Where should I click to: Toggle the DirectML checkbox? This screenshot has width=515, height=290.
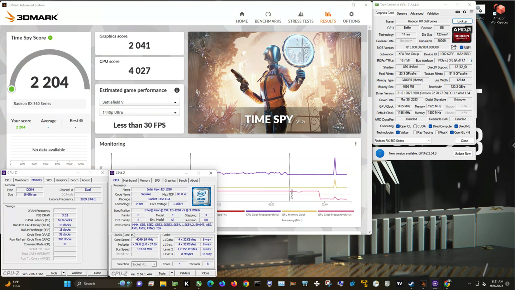456,126
